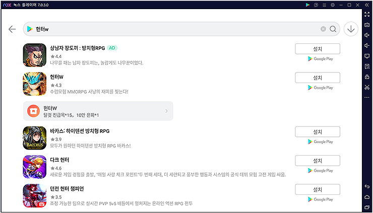Increase volume using sidebar speaker icon
Screen dimensions: 373x213
point(367,35)
